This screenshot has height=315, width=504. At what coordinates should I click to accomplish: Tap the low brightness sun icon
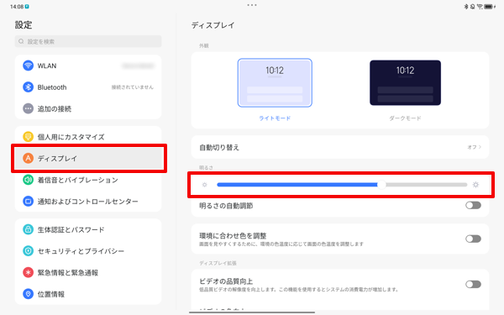coord(204,185)
